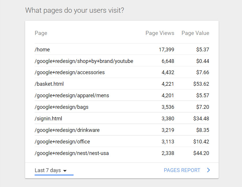Open the Last 7 days dropdown
This screenshot has height=187, width=242.
(51, 170)
